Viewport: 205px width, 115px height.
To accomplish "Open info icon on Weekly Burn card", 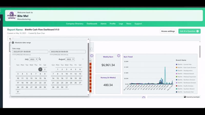I will click(x=119, y=56).
